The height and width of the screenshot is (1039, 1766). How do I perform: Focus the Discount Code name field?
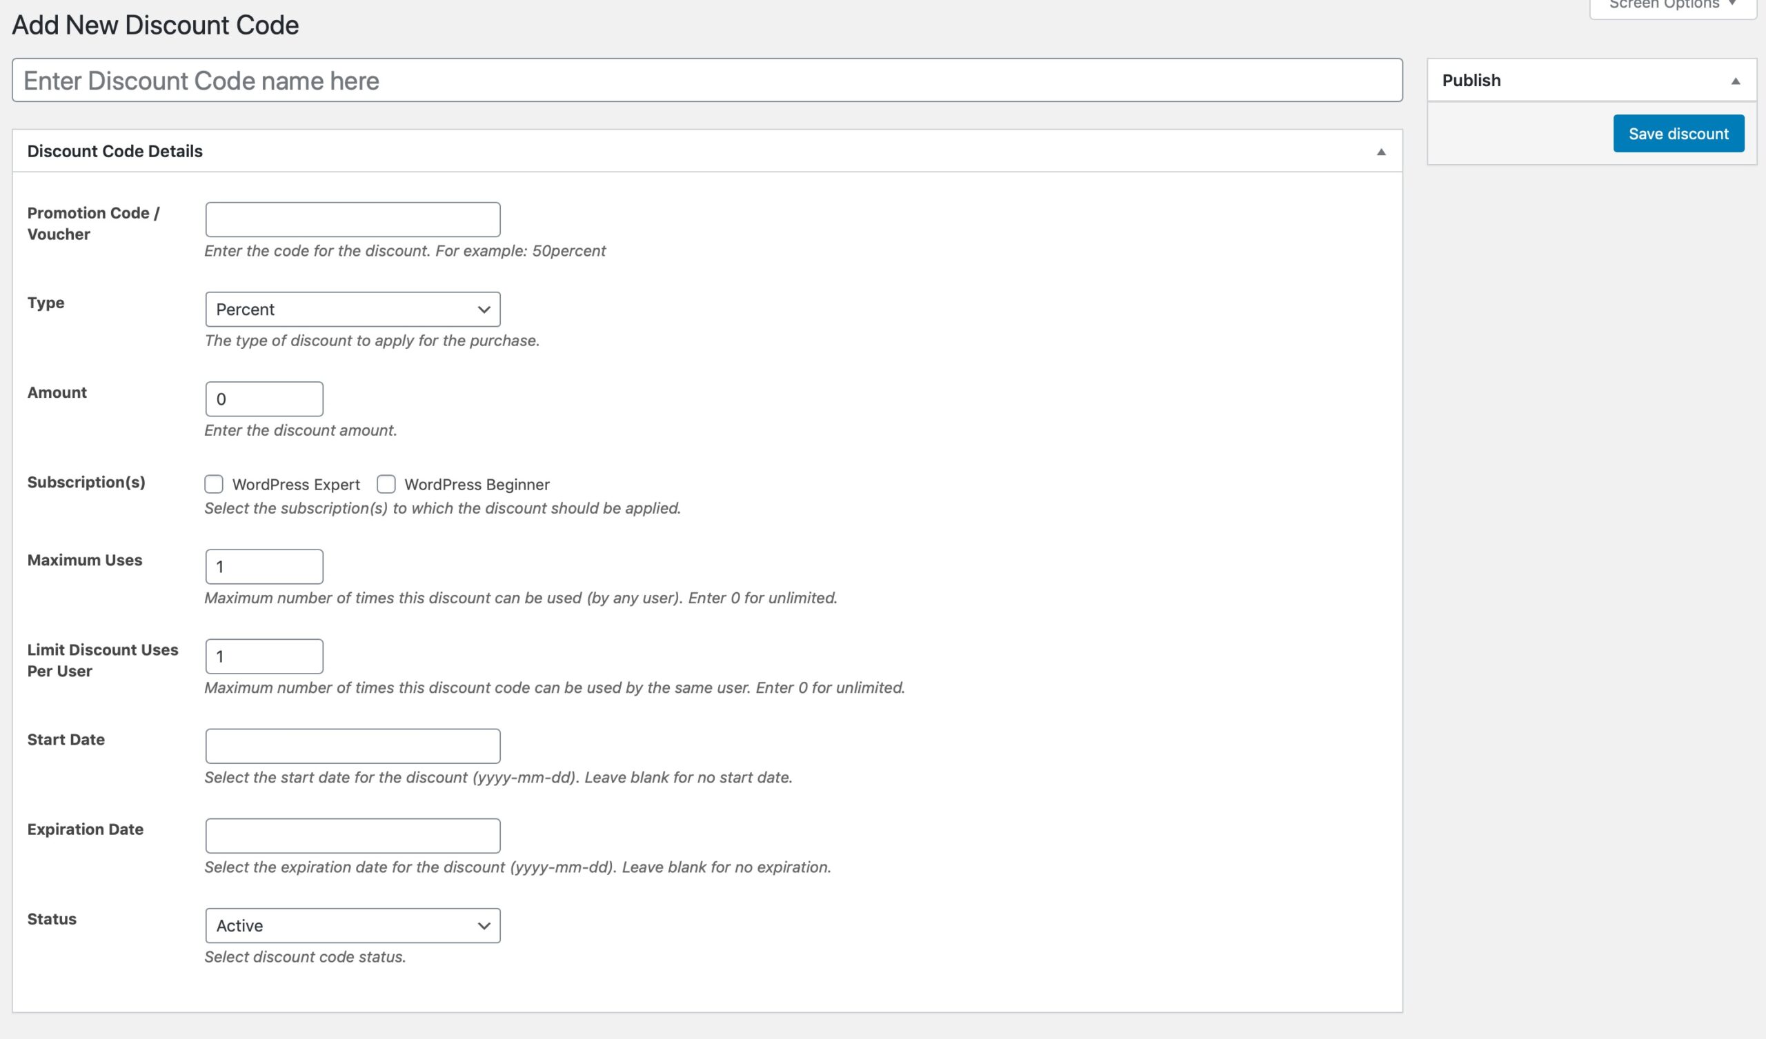point(707,81)
